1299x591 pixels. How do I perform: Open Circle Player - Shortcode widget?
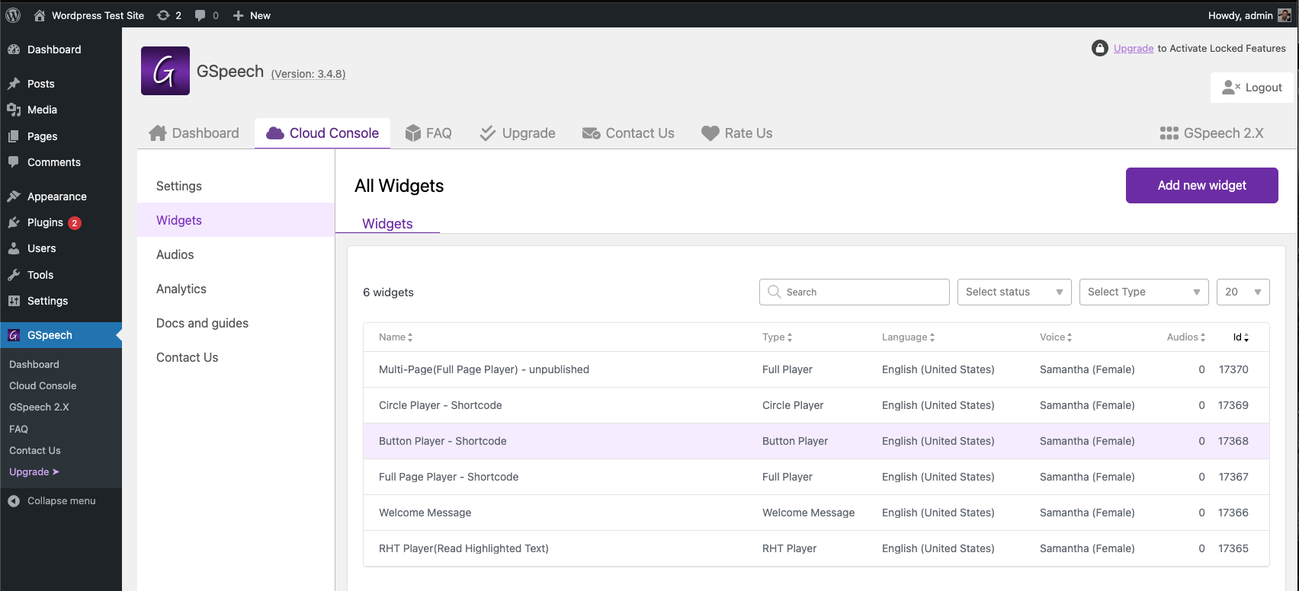tap(441, 405)
